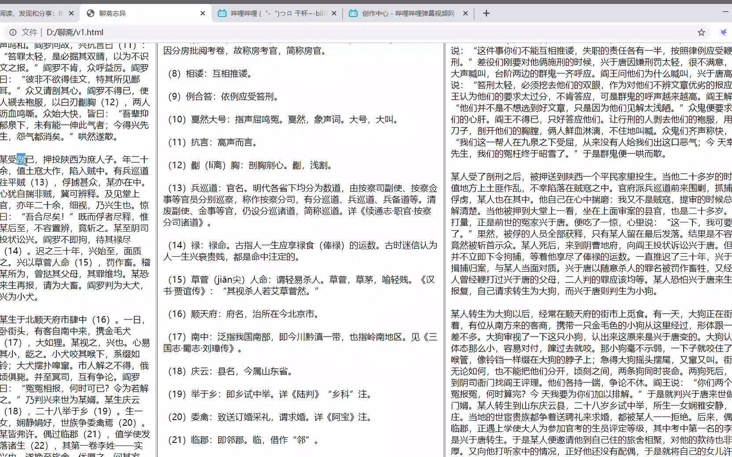The height and width of the screenshot is (457, 732).
Task: Click the browser extension icon beside the star
Action: point(724,32)
